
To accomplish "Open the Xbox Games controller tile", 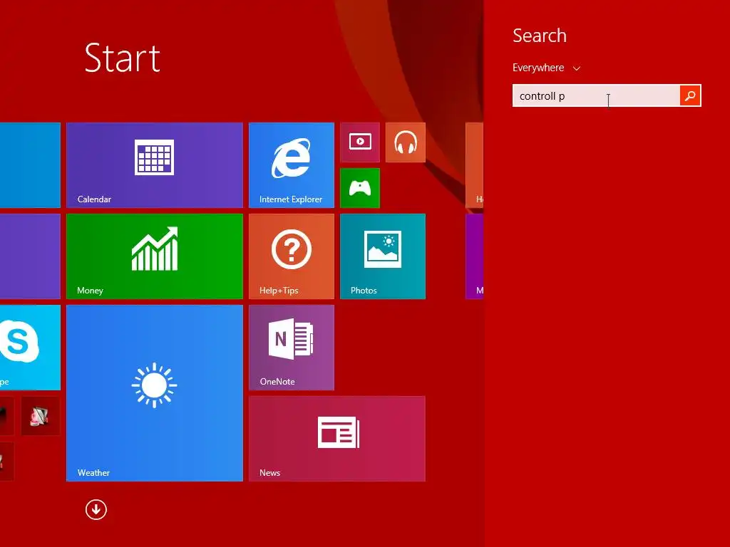I will point(360,188).
